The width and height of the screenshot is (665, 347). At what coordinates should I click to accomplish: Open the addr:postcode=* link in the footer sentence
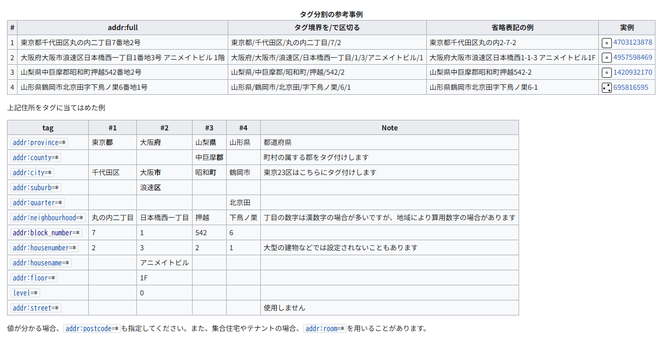(92, 329)
